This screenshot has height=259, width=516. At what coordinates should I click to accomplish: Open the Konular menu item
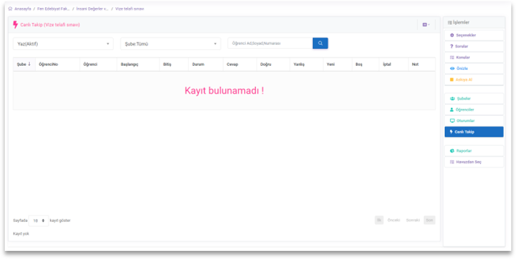[x=474, y=58]
